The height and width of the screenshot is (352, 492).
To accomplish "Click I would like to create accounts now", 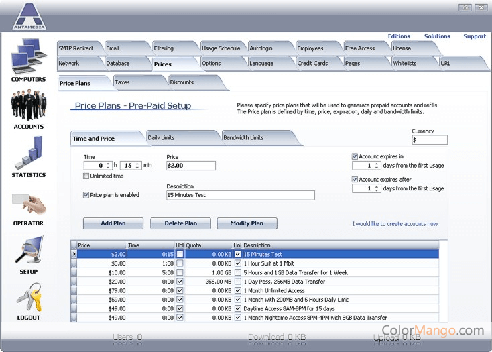I will 395,224.
